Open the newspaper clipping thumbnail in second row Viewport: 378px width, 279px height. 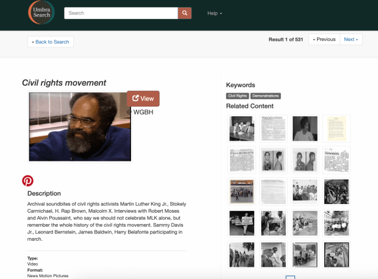tap(241, 160)
